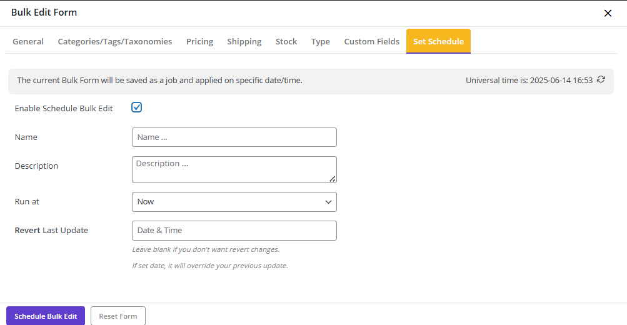Viewport: 627px width, 325px height.
Task: Click inside the Description text area
Action: (x=234, y=169)
